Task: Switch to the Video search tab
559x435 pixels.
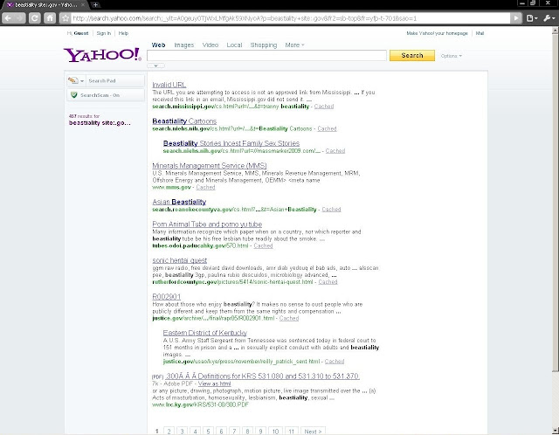Action: point(210,45)
